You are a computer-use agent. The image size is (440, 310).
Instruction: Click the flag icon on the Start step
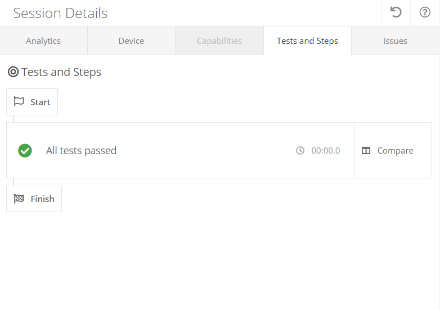coord(19,102)
